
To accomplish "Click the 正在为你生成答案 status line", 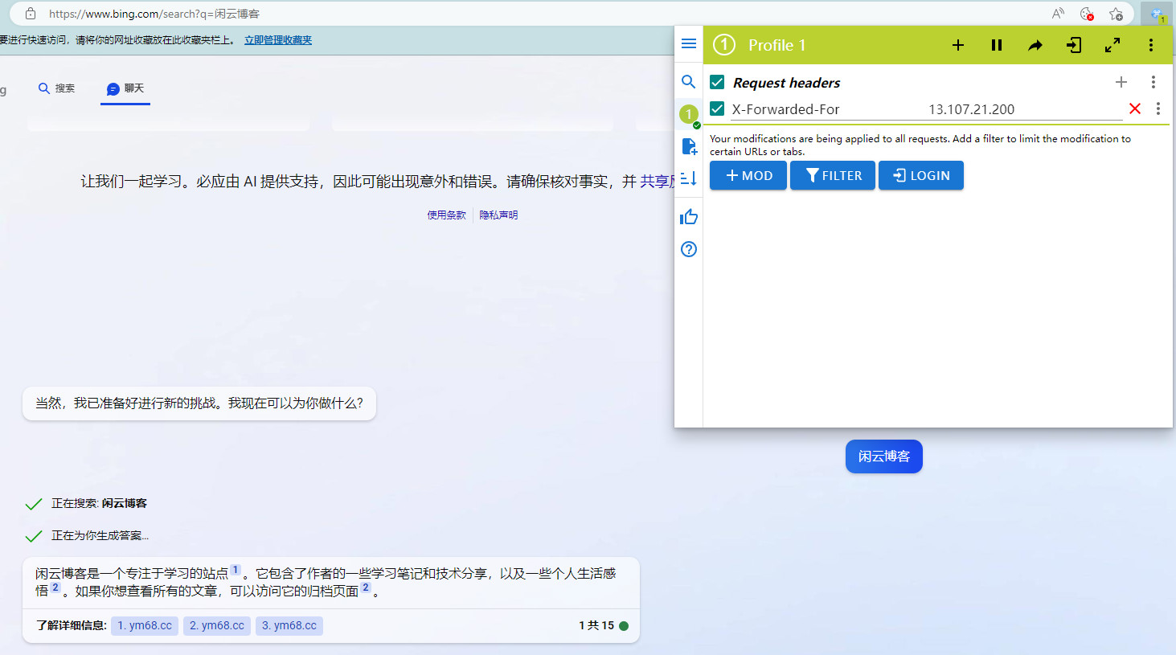I will (x=100, y=535).
